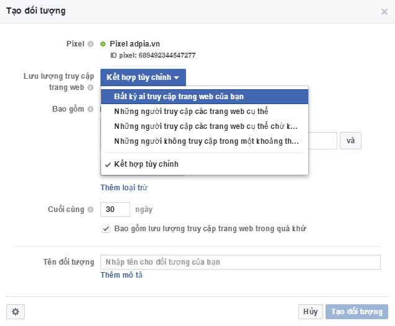
Task: Click the 'và' button
Action: click(x=350, y=141)
